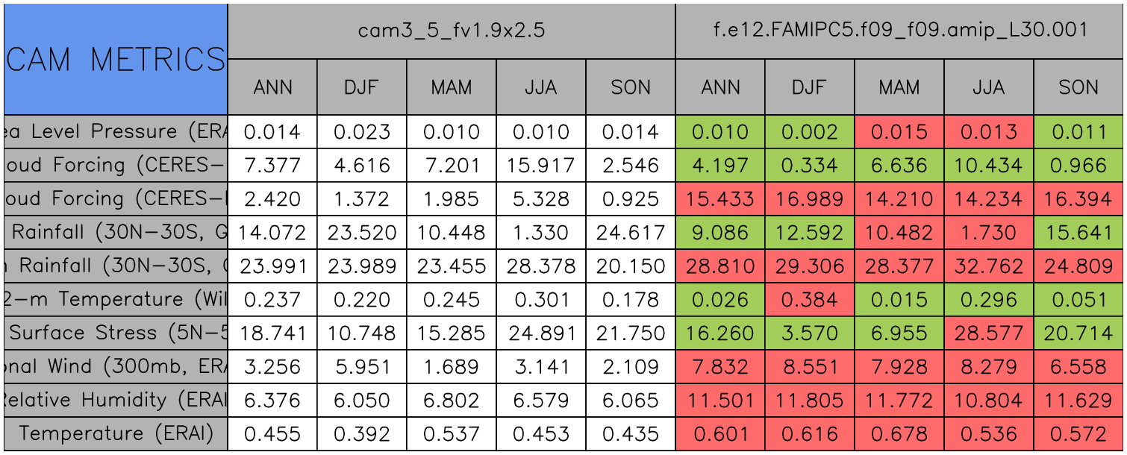Select the red cell showing 0.678
The width and height of the screenshot is (1127, 455).
[x=899, y=433]
